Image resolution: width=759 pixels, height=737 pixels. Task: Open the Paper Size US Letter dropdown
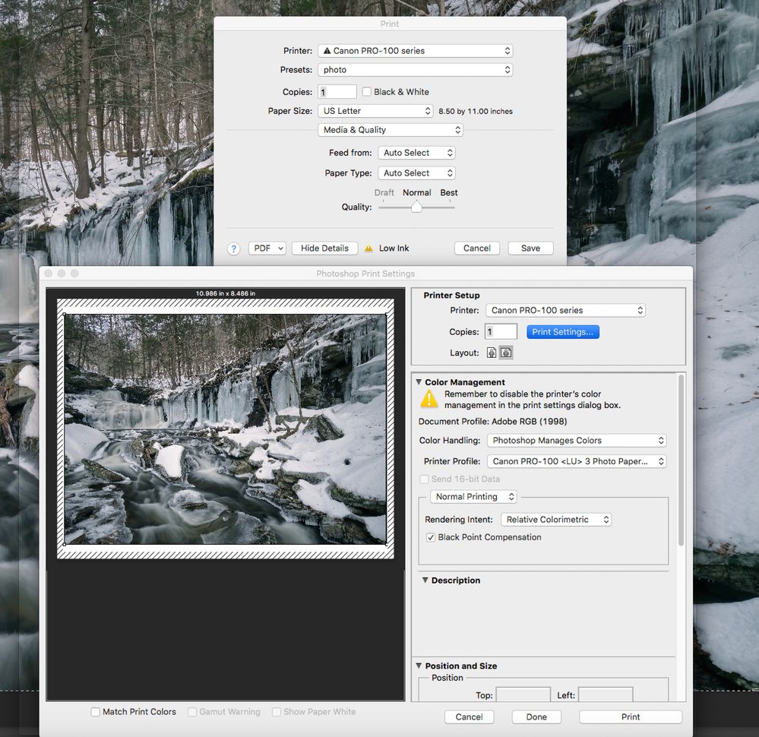click(x=375, y=111)
